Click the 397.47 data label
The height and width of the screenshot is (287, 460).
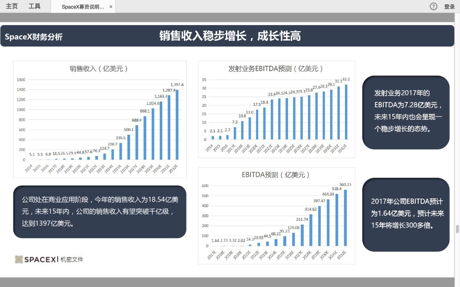pyautogui.click(x=319, y=201)
